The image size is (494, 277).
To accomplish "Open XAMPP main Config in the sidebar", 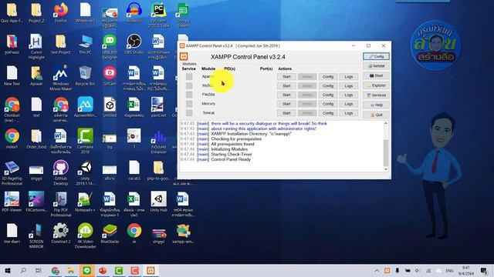I will (x=376, y=56).
